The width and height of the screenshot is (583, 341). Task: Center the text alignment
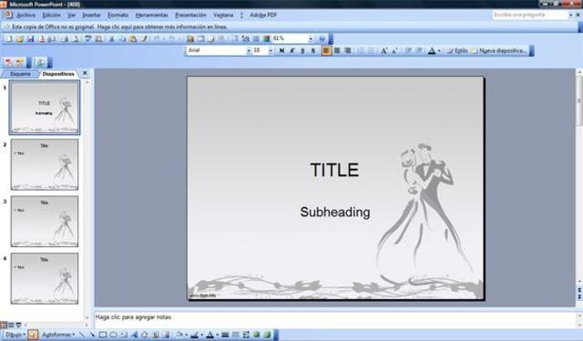337,51
